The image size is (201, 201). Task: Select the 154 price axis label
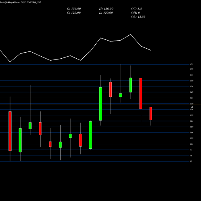point(192,86)
